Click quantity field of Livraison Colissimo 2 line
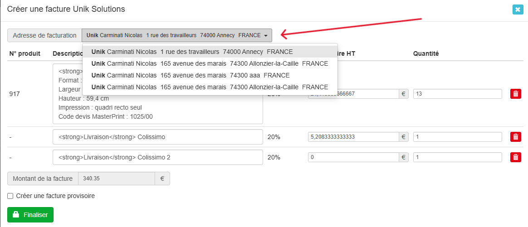528x227 pixels. coord(458,157)
